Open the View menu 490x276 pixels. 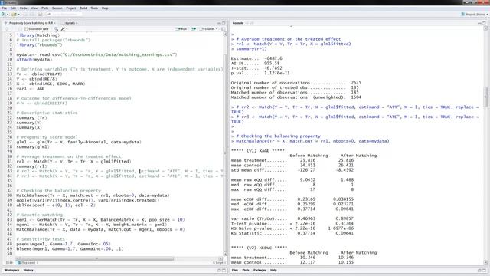click(x=34, y=8)
